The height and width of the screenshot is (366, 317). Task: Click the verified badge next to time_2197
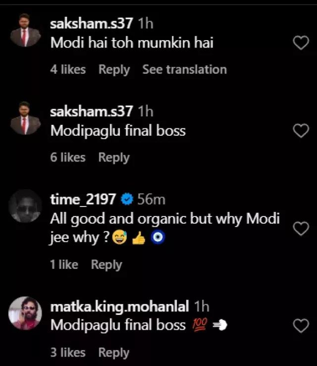(127, 200)
